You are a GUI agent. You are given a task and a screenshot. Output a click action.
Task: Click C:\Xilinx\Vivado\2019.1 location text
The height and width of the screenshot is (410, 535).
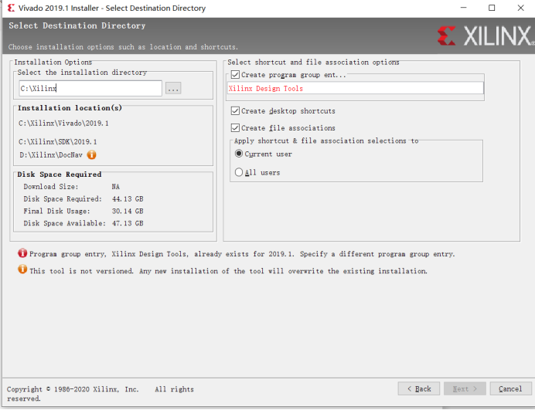(64, 124)
